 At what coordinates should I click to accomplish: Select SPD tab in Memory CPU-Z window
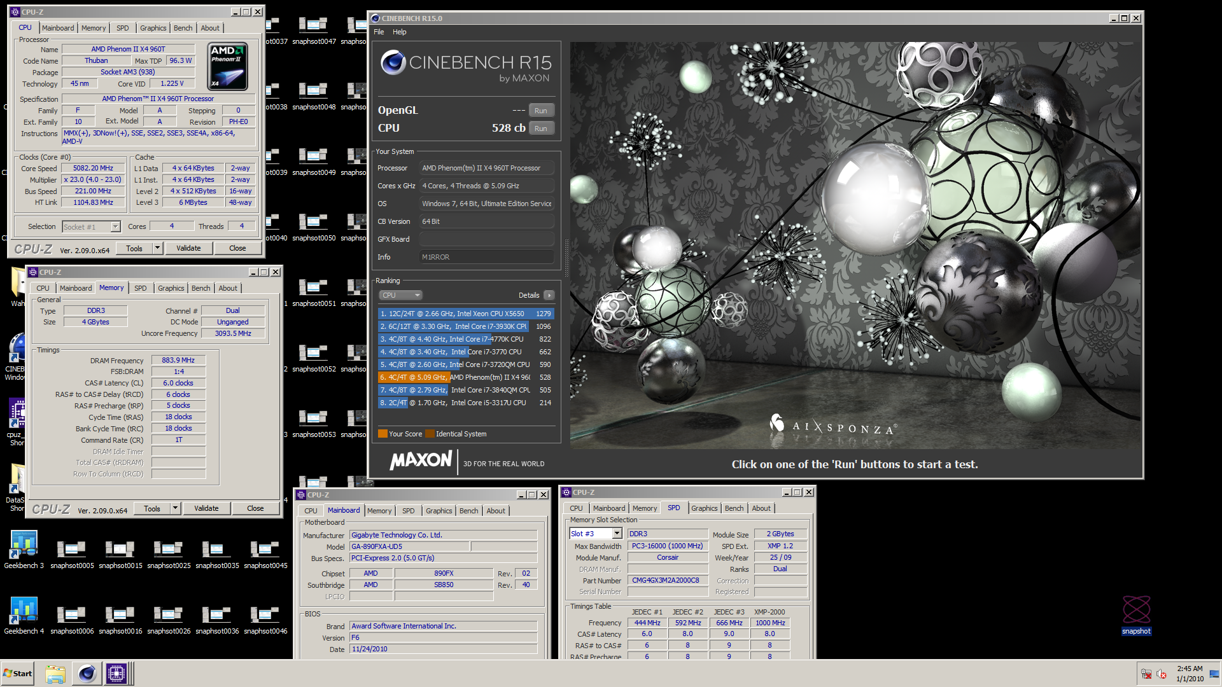[x=141, y=288]
